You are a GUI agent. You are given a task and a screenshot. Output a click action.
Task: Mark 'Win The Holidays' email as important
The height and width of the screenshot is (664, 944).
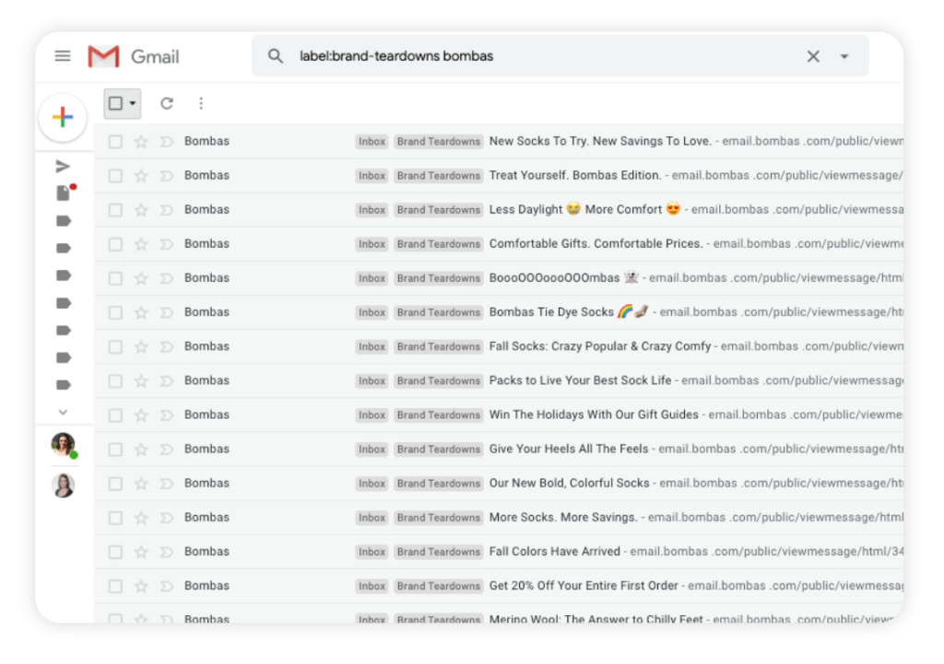click(x=167, y=416)
